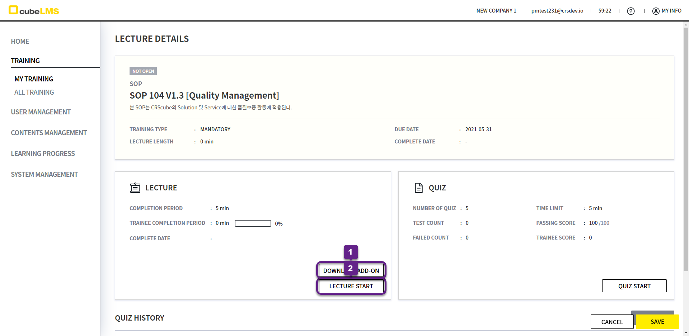
Task: Click the MY INFO user icon
Action: point(656,11)
